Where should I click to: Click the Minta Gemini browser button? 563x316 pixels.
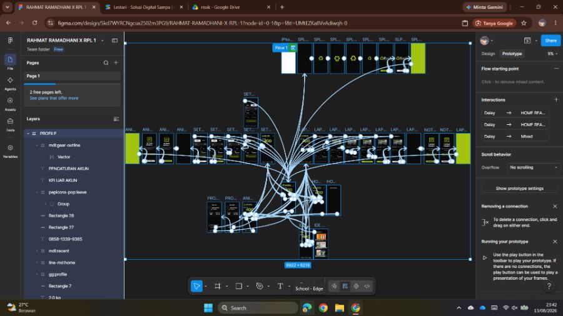pyautogui.click(x=484, y=7)
